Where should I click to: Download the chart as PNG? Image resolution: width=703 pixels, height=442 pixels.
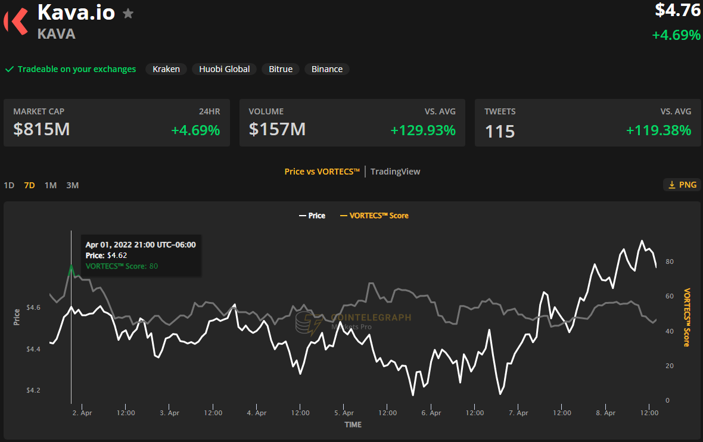click(x=682, y=185)
